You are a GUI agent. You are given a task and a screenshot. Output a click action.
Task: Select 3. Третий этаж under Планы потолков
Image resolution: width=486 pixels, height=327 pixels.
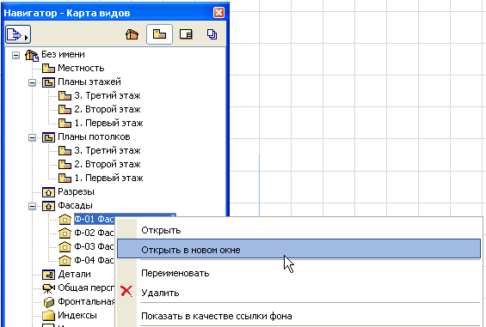108,151
